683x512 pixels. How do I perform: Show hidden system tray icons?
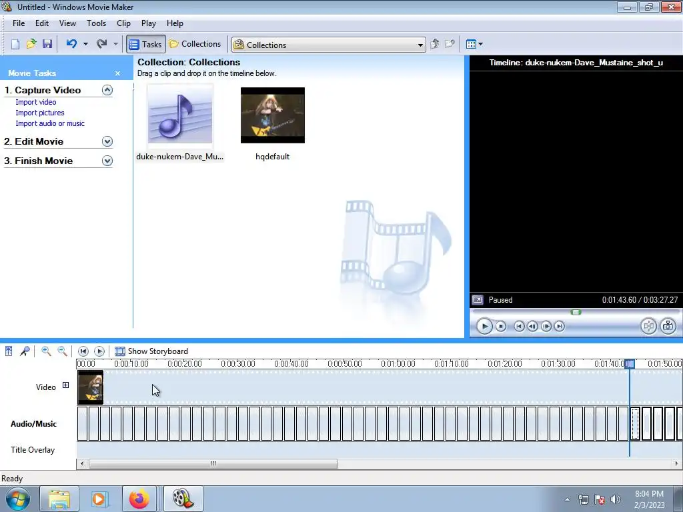[567, 499]
